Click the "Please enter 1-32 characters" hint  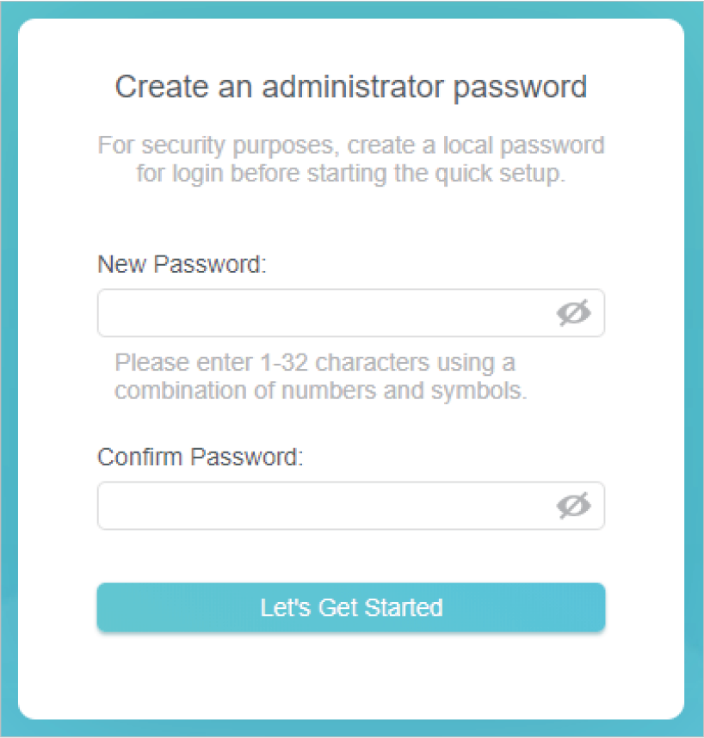point(315,362)
